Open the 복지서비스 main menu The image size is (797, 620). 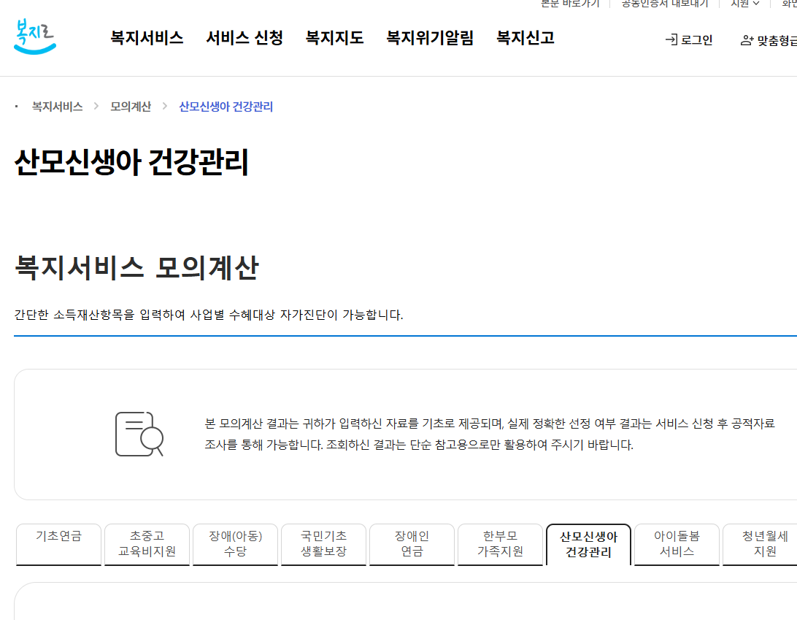(147, 38)
